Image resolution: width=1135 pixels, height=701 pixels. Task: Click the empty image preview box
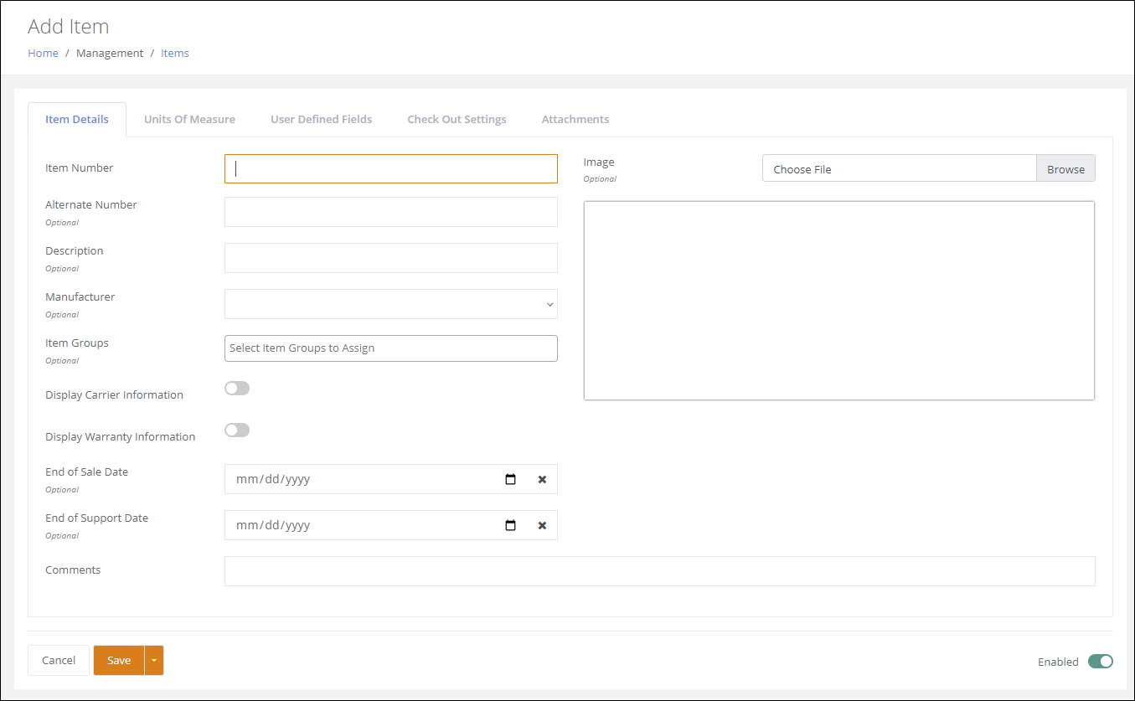coord(839,301)
